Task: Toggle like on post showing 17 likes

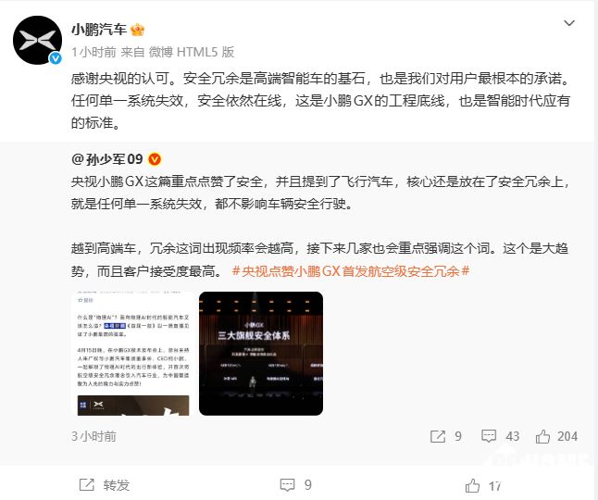Action: click(x=483, y=486)
